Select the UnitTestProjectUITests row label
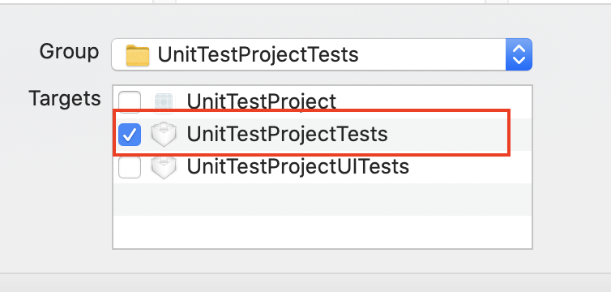This screenshot has height=292, width=611. pos(297,166)
